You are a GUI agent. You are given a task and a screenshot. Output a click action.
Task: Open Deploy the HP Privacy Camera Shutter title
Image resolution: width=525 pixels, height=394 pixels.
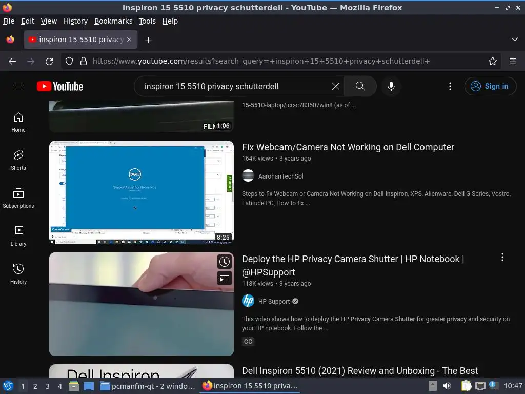(353, 265)
